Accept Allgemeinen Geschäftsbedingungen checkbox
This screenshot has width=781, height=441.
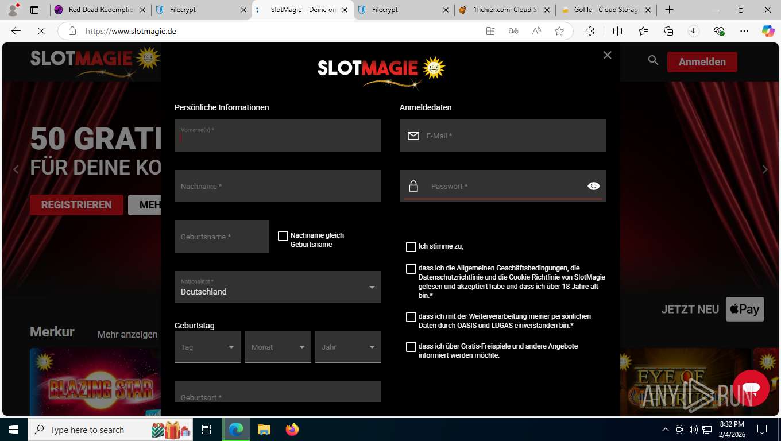tap(411, 269)
